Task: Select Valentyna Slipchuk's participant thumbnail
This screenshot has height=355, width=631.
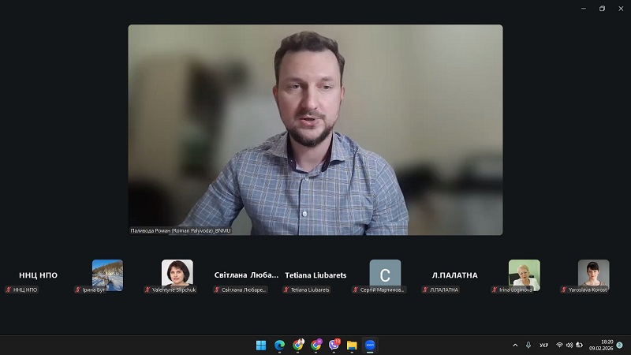Action: click(x=177, y=275)
